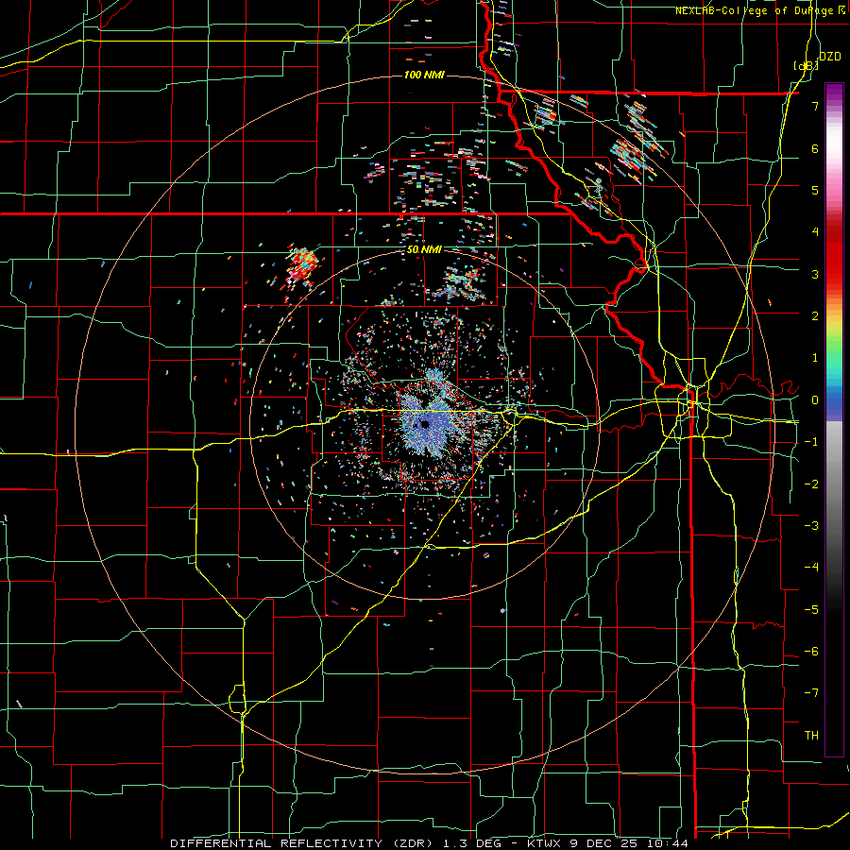Click the 4 value on the scale

(815, 232)
